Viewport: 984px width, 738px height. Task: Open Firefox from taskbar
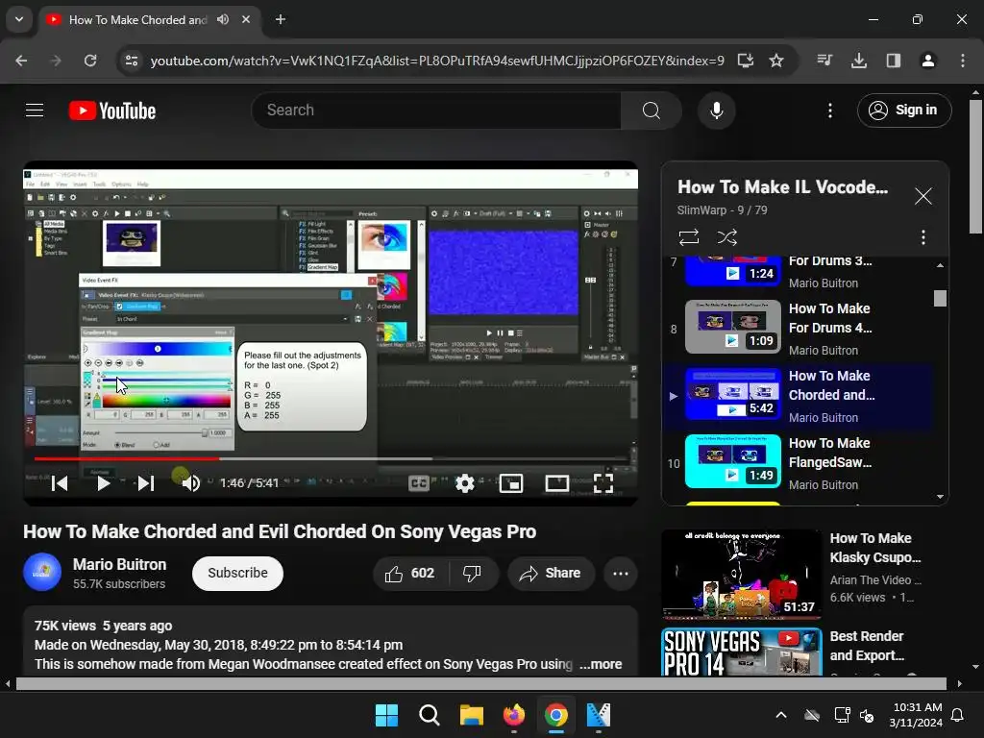click(x=514, y=715)
